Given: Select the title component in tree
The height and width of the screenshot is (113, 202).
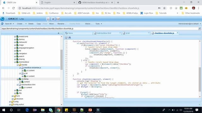Looking at the screenshot, I should point(20,93).
